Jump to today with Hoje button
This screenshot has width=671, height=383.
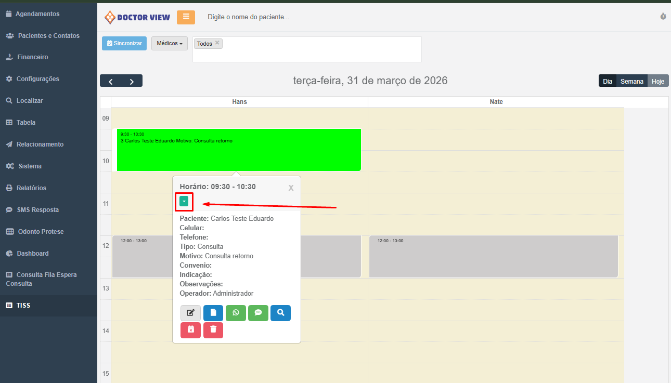(x=658, y=81)
